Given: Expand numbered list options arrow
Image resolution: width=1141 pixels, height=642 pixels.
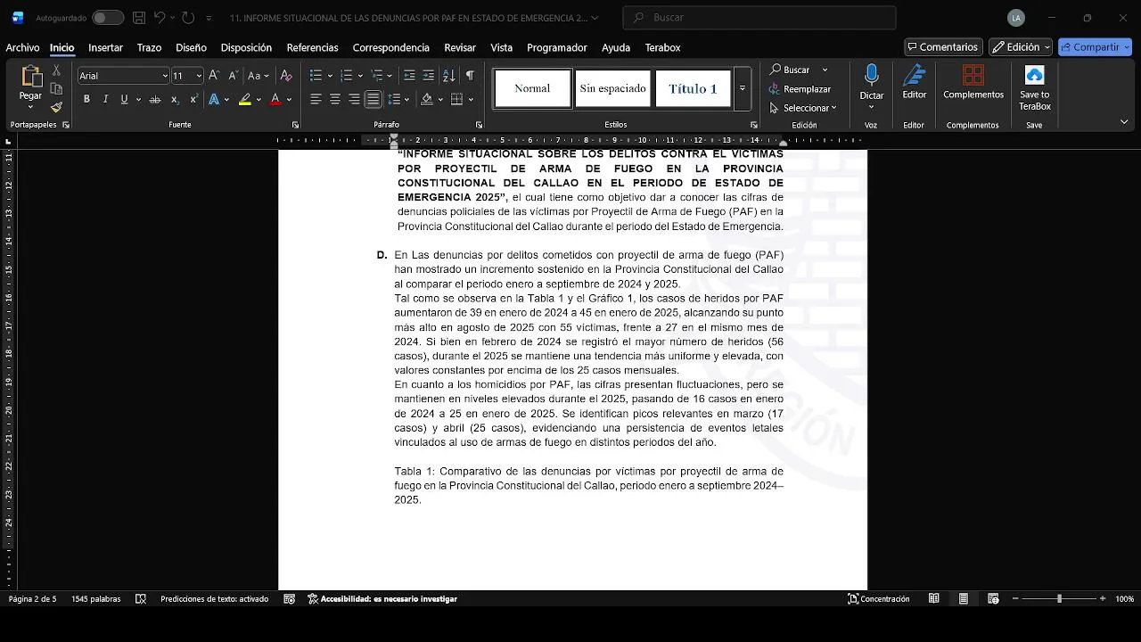Looking at the screenshot, I should 361,76.
